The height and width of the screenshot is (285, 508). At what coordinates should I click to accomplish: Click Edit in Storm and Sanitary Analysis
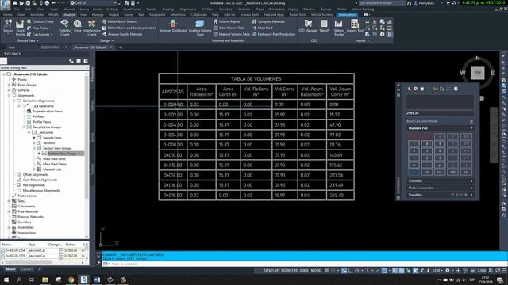coord(129,28)
